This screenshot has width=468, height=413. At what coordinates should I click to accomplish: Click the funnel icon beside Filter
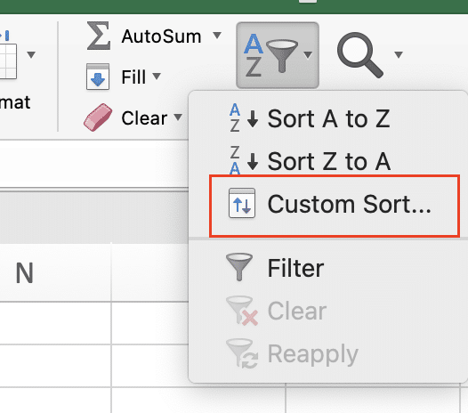pyautogui.click(x=239, y=267)
